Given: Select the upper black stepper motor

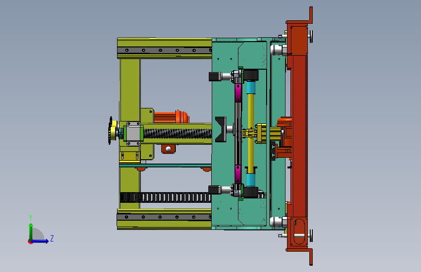Looking at the screenshot, I should pos(215,76).
